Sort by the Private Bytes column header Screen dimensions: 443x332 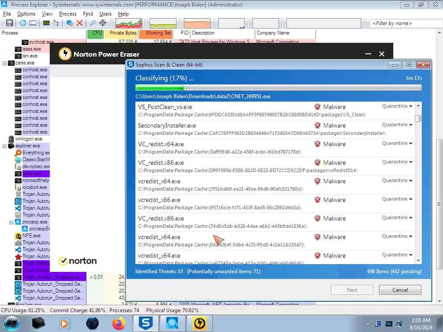tap(121, 33)
